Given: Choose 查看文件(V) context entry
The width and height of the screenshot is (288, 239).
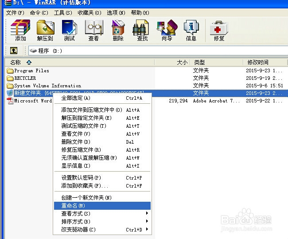Looking at the screenshot, I should (102, 134).
